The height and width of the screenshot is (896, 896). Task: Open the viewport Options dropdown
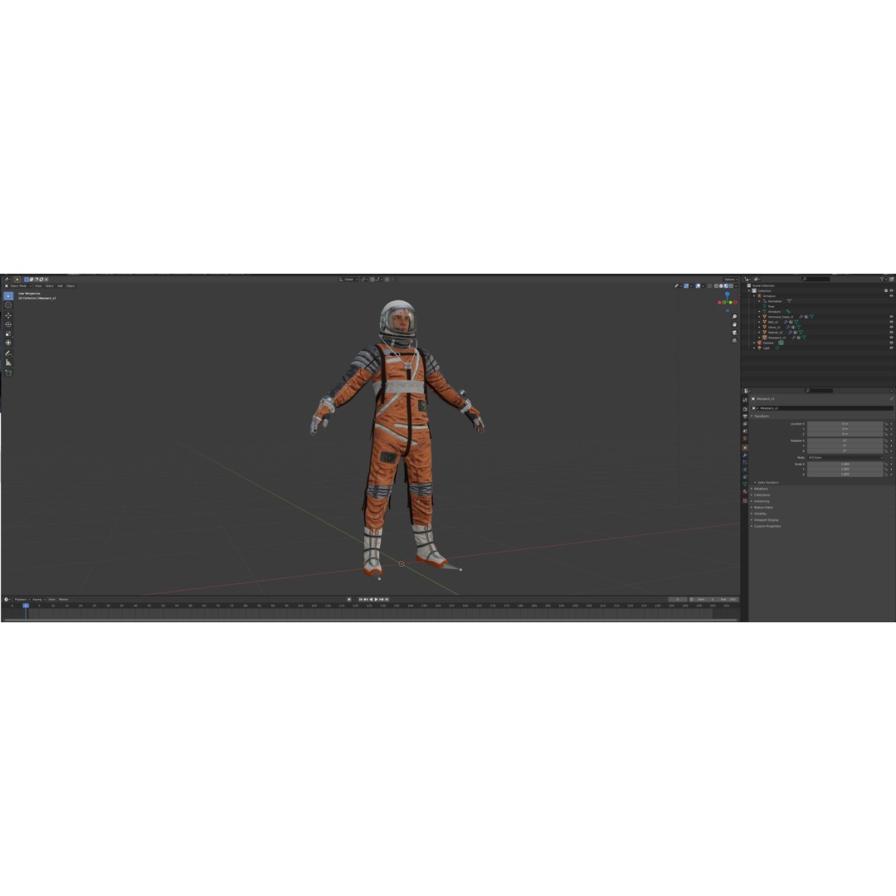(x=730, y=280)
